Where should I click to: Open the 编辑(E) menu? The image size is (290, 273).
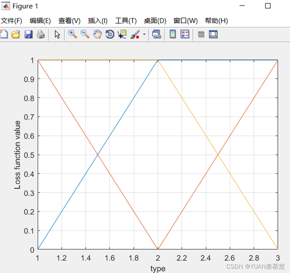[x=40, y=21]
